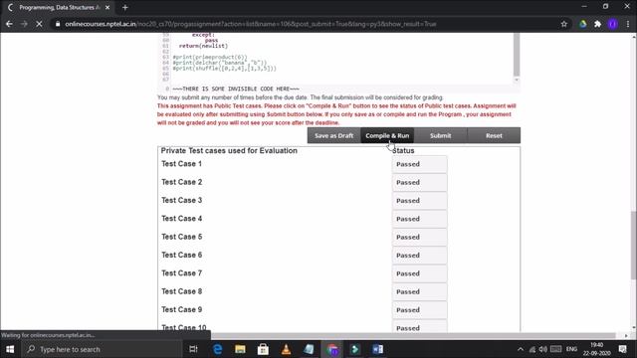Image resolution: width=637 pixels, height=358 pixels.
Task: Click Passed status for Test Case 8
Action: [420, 292]
